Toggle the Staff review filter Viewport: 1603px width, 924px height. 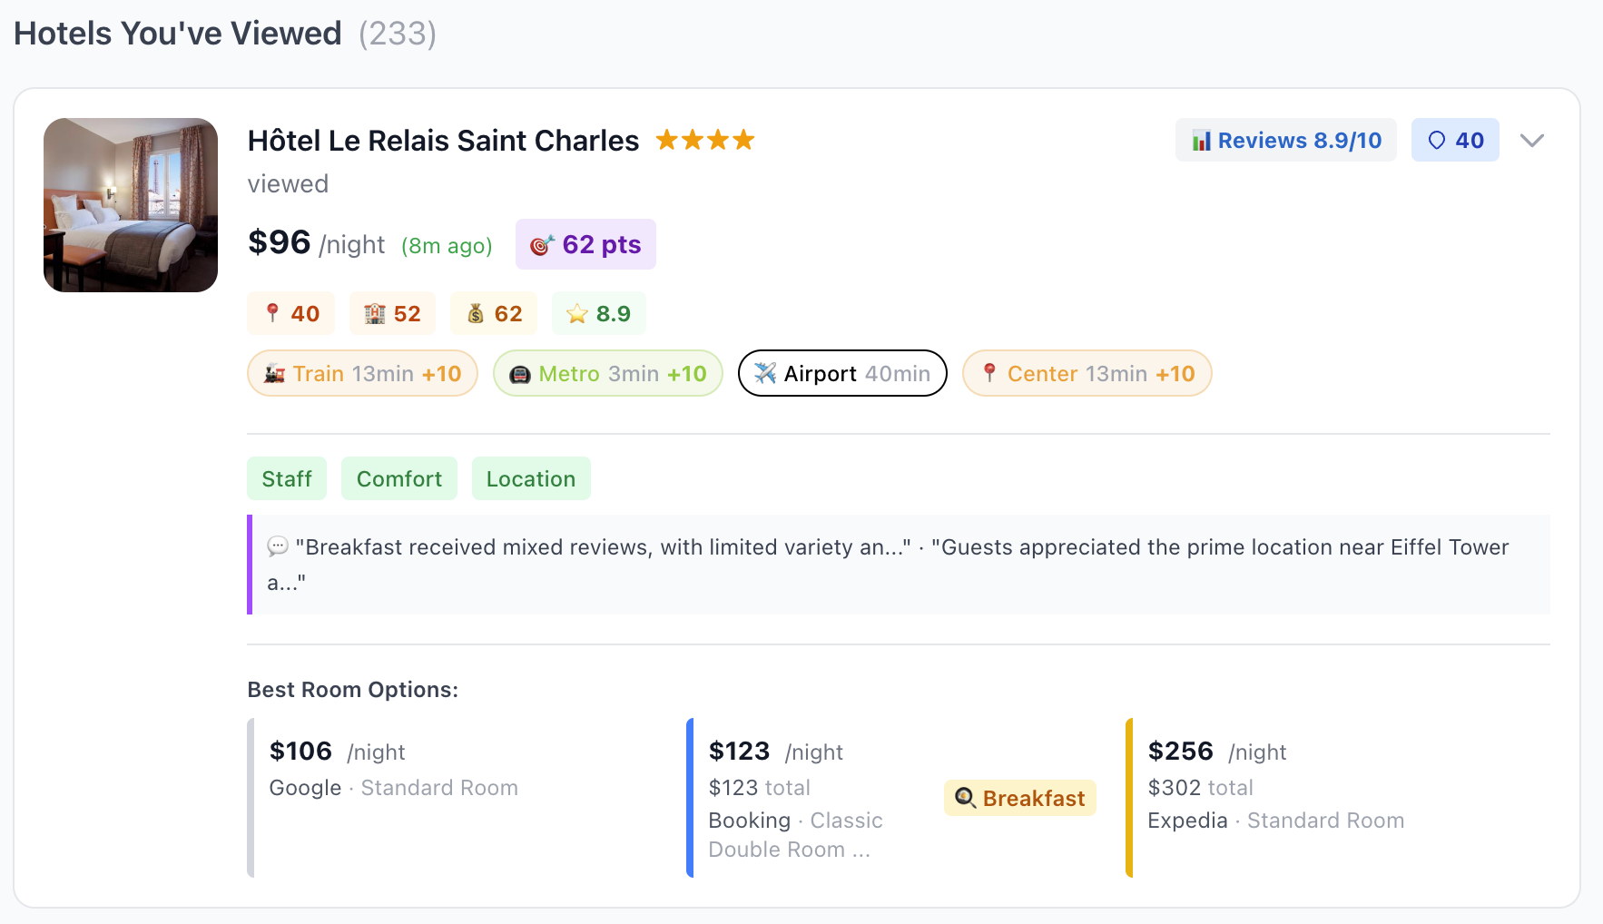click(286, 478)
